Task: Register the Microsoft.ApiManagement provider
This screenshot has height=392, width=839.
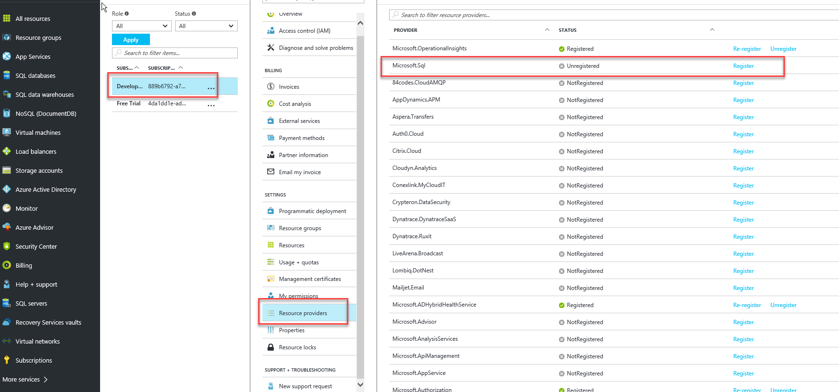Action: click(743, 356)
